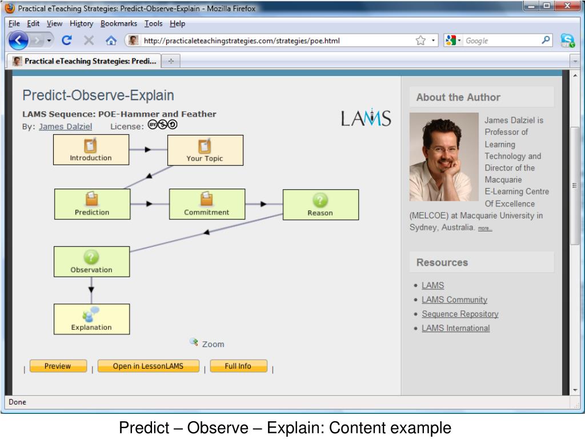
Task: Open the Tools menu
Action: pyautogui.click(x=153, y=23)
